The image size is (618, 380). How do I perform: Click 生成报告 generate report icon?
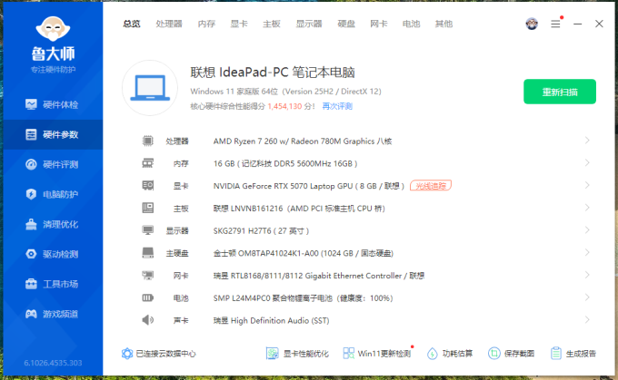(x=555, y=354)
